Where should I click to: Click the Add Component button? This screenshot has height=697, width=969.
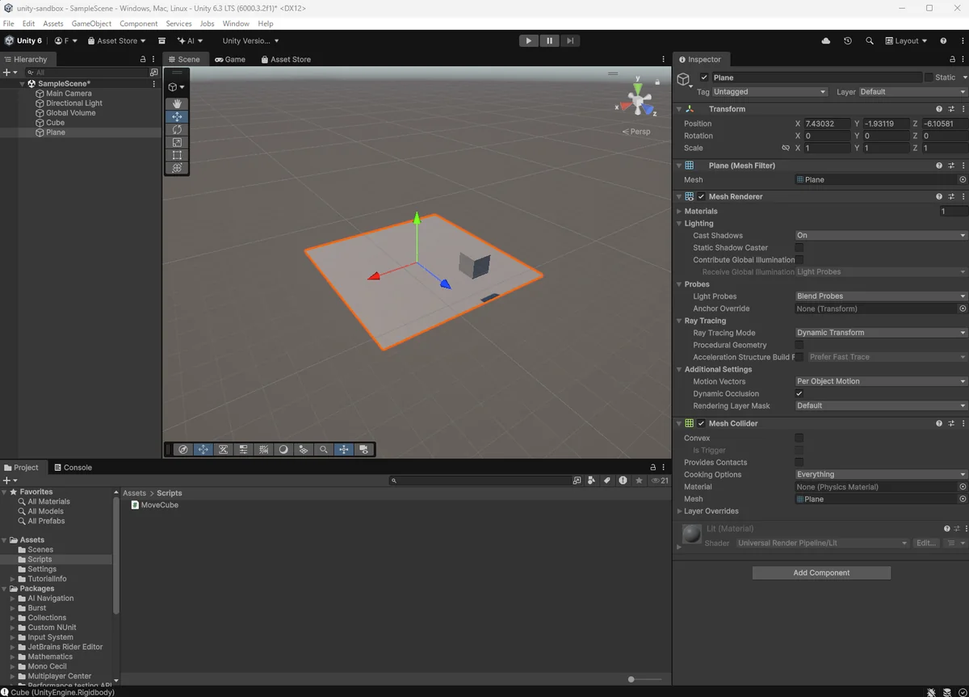click(x=821, y=573)
